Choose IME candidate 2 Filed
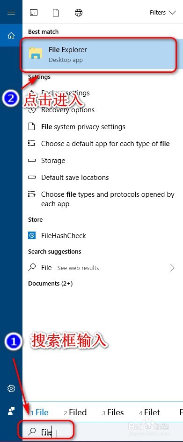 coord(75,412)
